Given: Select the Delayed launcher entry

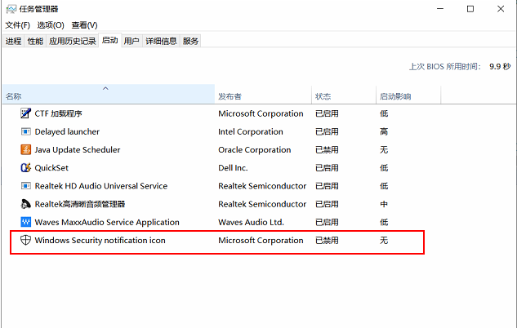Looking at the screenshot, I should (67, 131).
